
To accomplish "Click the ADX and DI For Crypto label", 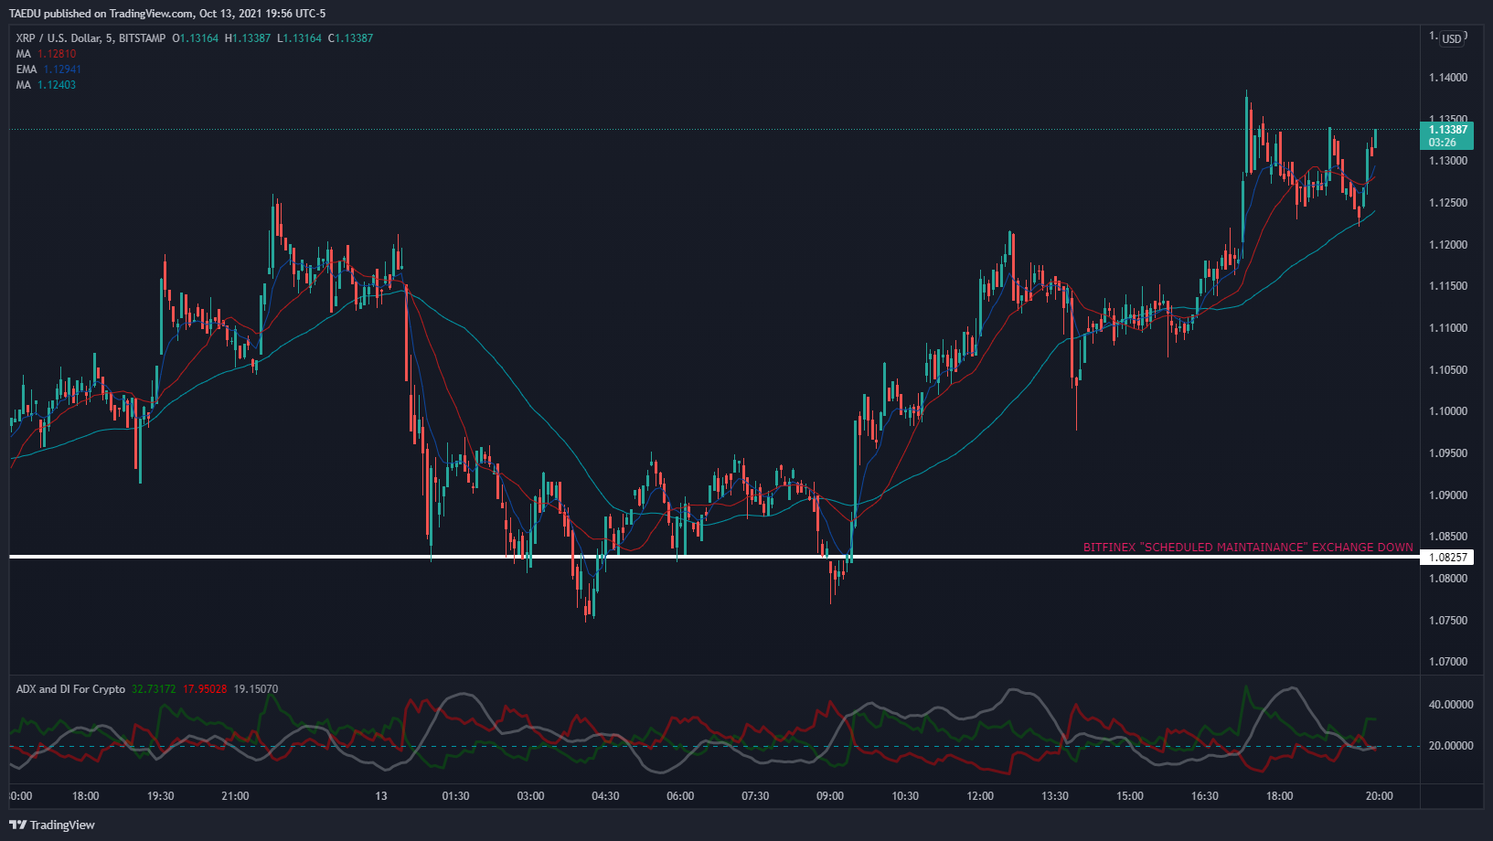I will pyautogui.click(x=70, y=689).
